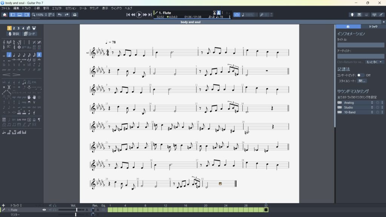Open the 110% zoom dropdown
This screenshot has width=386, height=217.
(x=39, y=15)
